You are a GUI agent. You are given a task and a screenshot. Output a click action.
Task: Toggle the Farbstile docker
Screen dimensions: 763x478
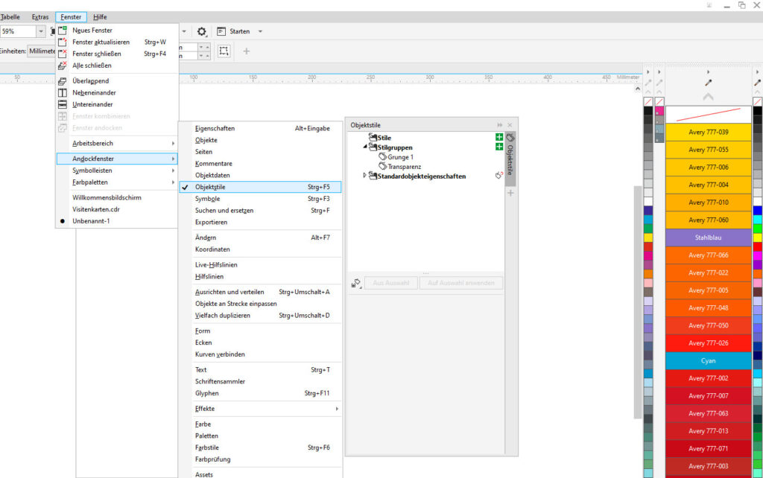point(260,447)
